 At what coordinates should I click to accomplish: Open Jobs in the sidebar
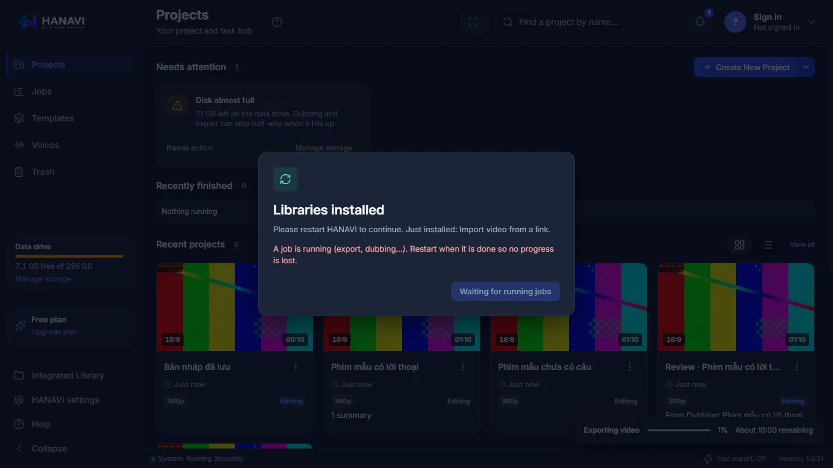pyautogui.click(x=70, y=91)
